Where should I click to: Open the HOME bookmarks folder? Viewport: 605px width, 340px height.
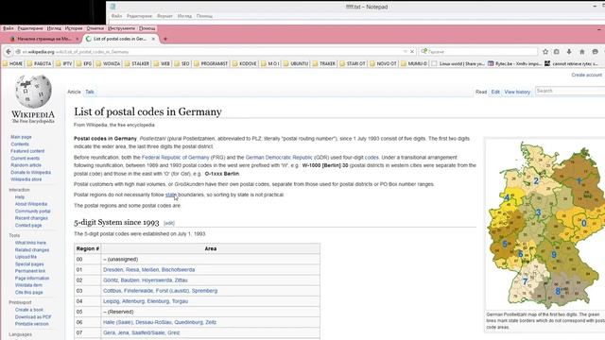tap(12, 63)
